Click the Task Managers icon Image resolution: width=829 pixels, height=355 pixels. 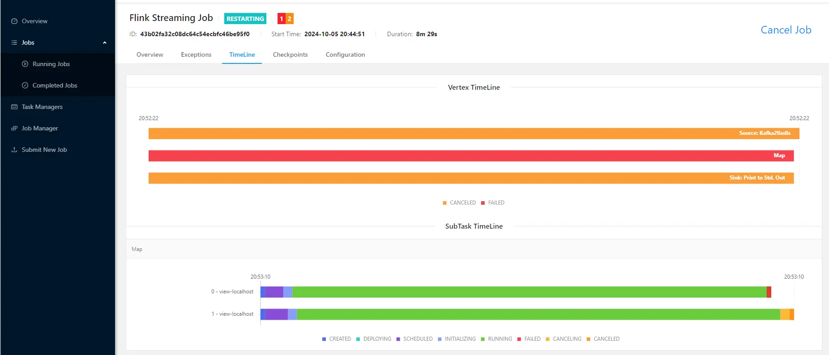point(14,107)
